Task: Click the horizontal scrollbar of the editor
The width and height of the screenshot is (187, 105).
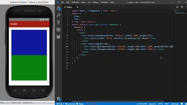Action: (x=117, y=101)
